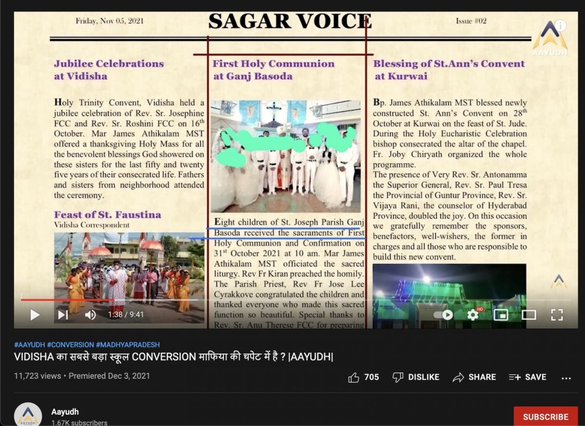Subscribe to the Aayudh channel
The height and width of the screenshot is (426, 585).
coord(545,417)
